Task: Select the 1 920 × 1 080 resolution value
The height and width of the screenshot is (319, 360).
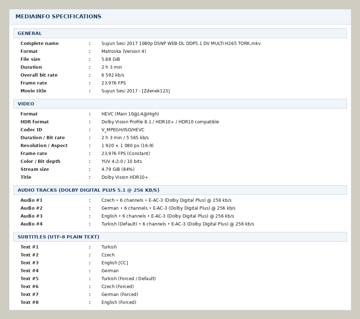Action: tap(127, 146)
